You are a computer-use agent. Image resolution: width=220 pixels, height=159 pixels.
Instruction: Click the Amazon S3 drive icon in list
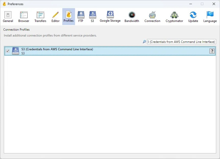click(16, 51)
